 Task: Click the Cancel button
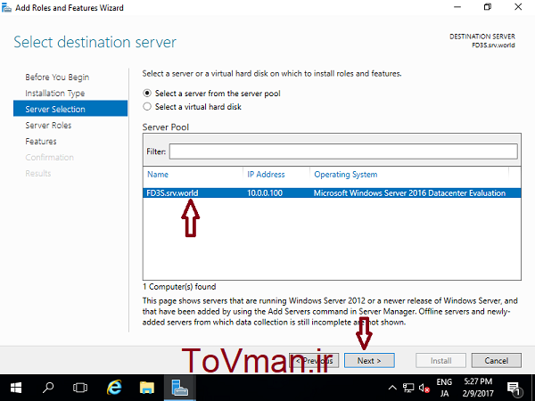click(497, 360)
